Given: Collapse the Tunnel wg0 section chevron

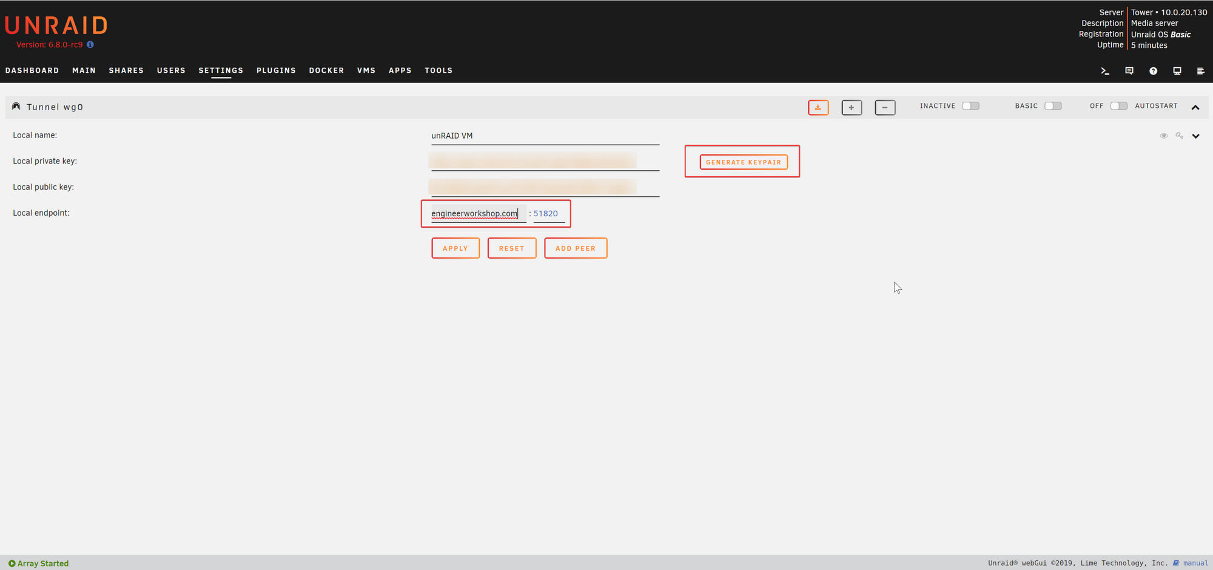Looking at the screenshot, I should [x=1195, y=107].
